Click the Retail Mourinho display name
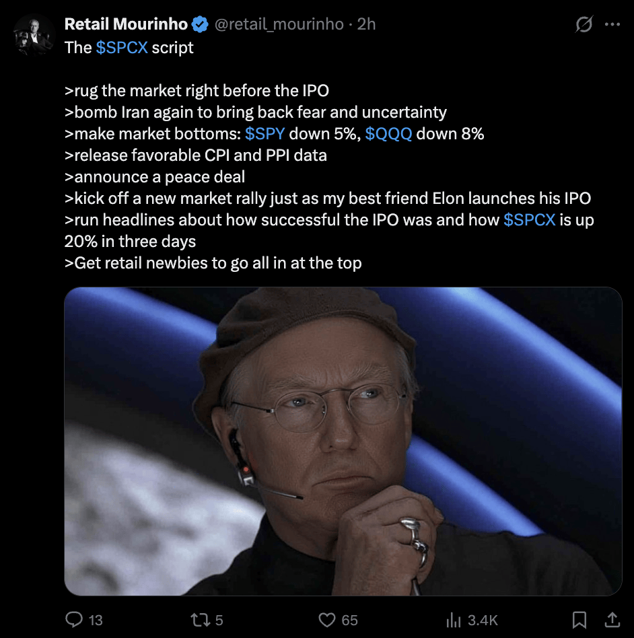This screenshot has width=634, height=638. 126,24
